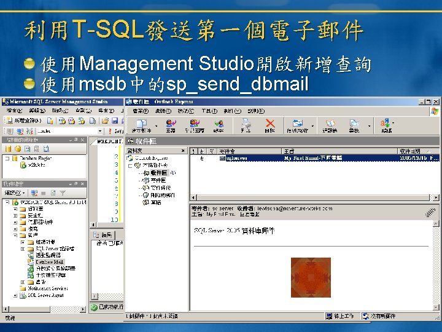
Task: Click Send/Receive icon in Outlook Express toolbar
Action: 297,125
